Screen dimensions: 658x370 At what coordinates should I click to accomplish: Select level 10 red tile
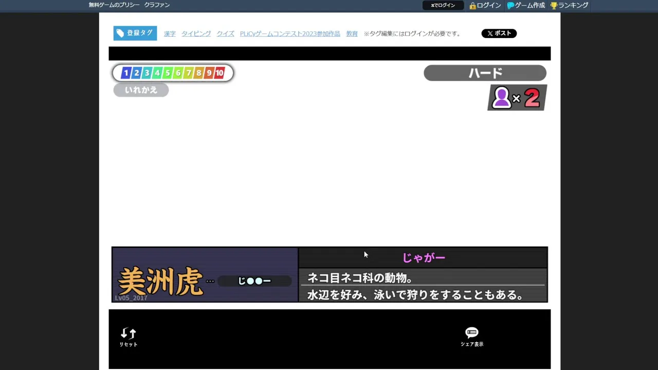click(220, 73)
